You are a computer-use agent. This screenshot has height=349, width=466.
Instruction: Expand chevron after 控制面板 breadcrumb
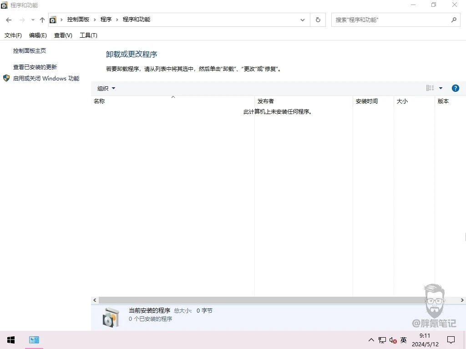click(95, 20)
